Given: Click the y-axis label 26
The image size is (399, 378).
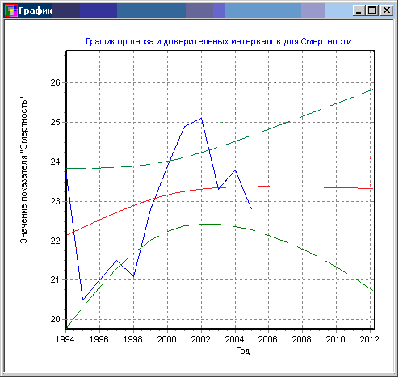Looking at the screenshot, I should click(55, 82).
